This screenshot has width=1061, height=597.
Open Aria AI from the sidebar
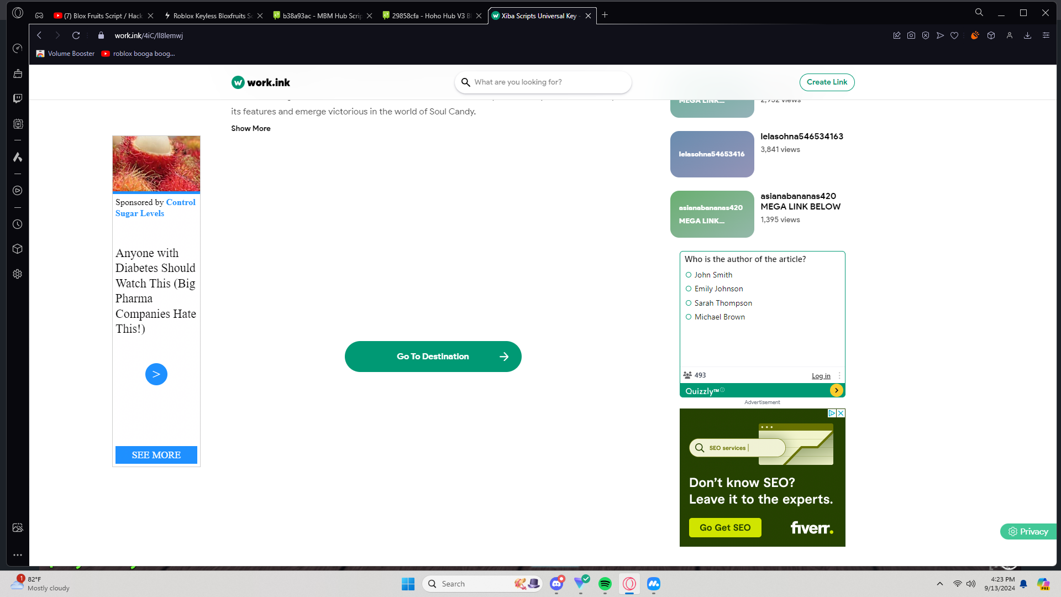pyautogui.click(x=18, y=158)
